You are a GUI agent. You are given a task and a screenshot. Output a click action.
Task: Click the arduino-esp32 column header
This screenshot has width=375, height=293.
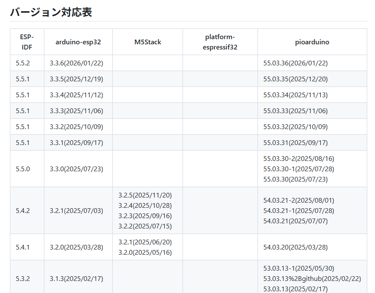coord(78,42)
